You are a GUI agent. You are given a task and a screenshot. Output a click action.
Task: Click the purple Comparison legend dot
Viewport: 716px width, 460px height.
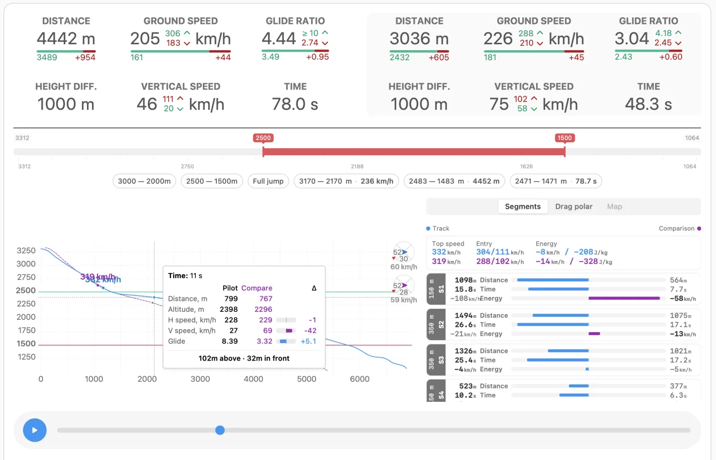point(699,228)
